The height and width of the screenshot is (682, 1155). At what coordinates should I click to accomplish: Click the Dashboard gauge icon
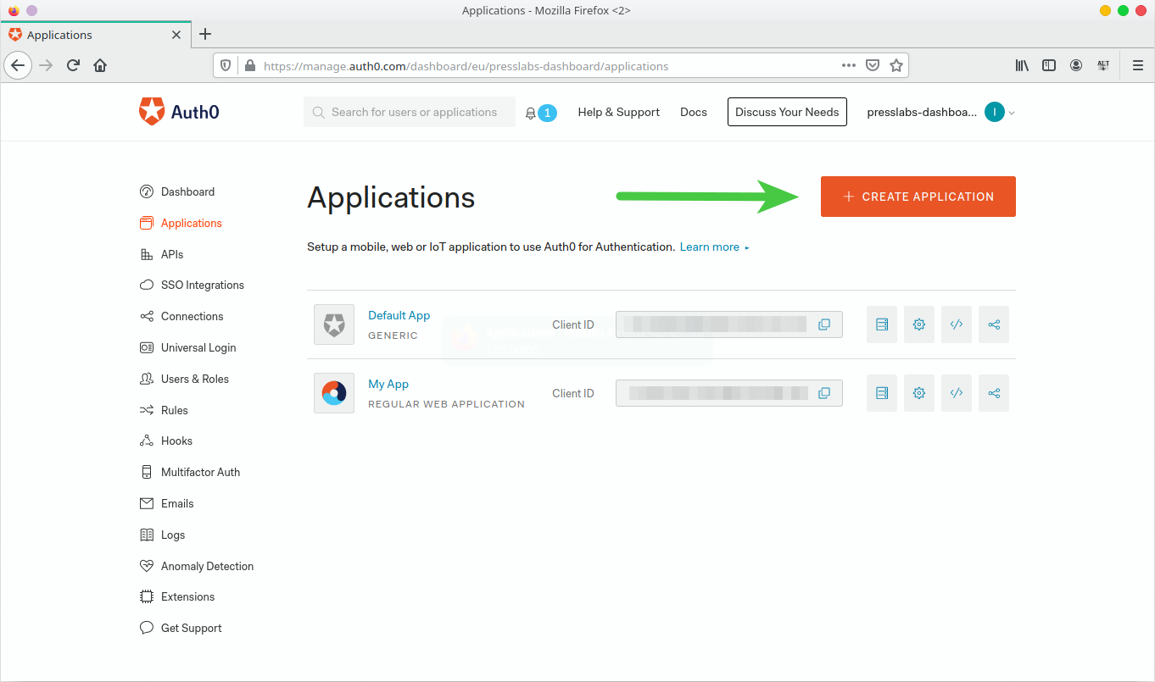point(146,191)
